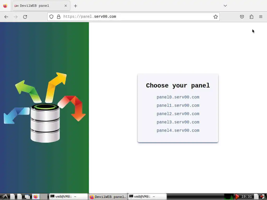Select the DevilWEB panel tab
Screen dimensions: 267x200
41,6
